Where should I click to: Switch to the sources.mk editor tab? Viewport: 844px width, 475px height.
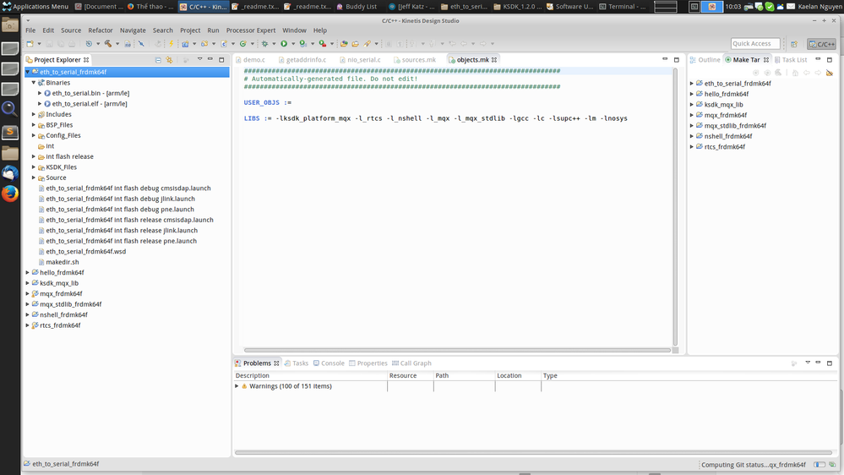pyautogui.click(x=415, y=60)
